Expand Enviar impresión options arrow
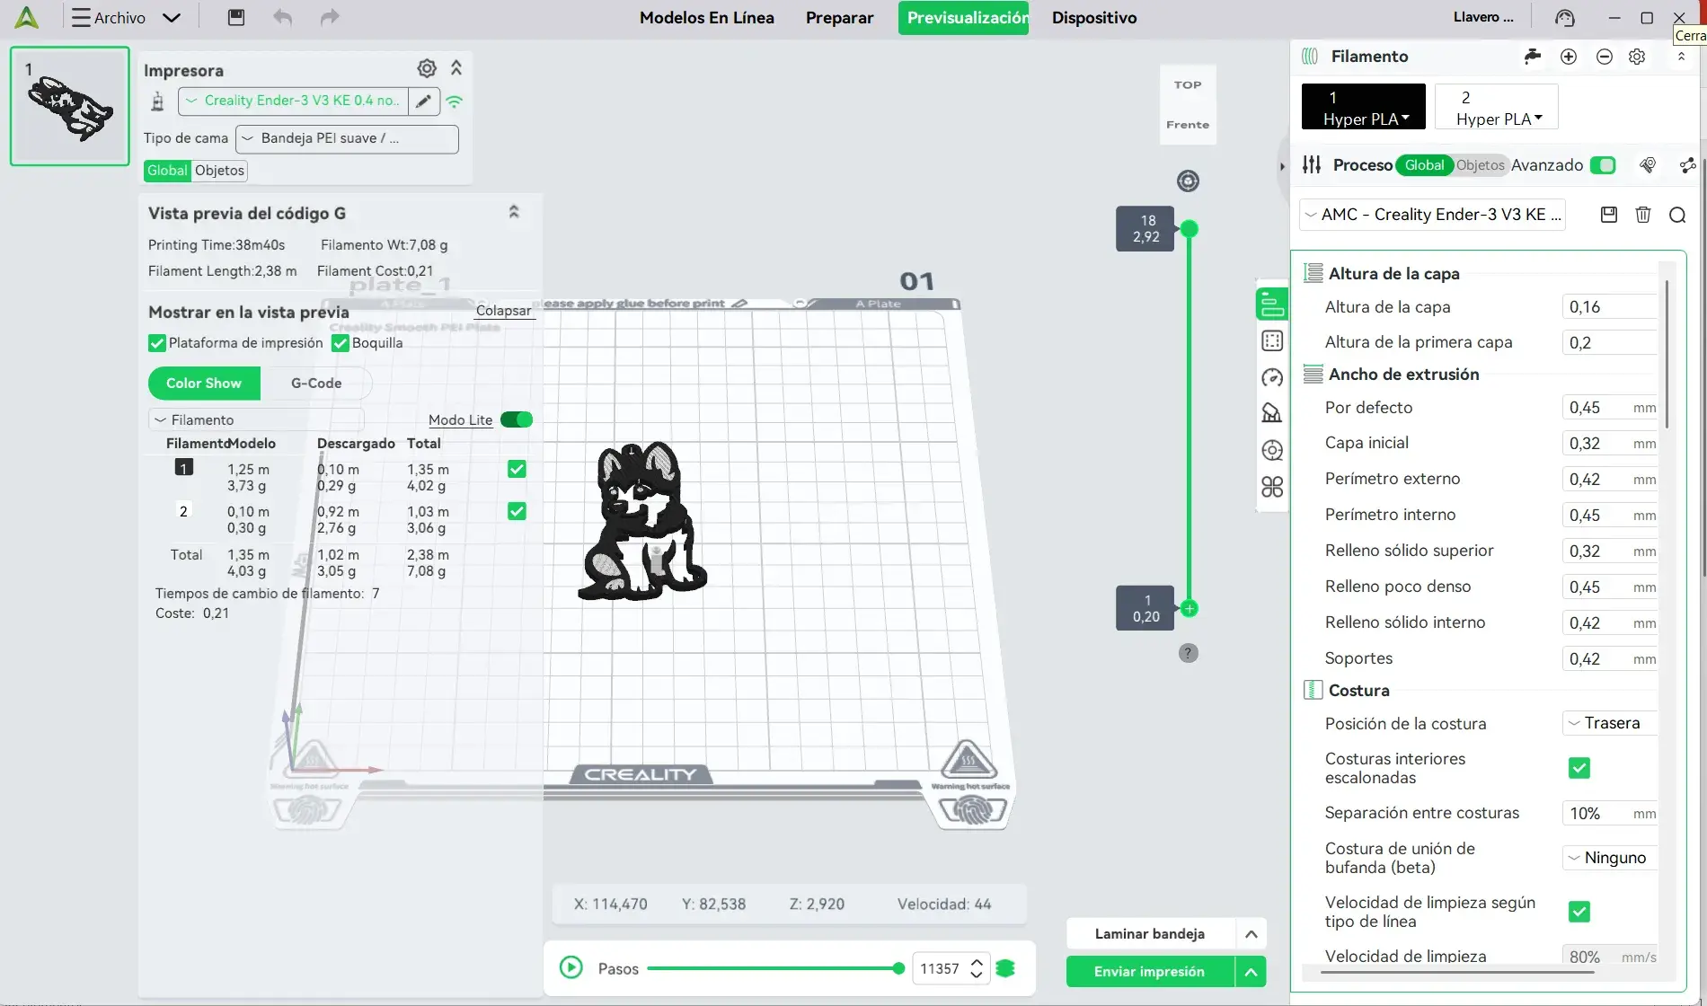 click(x=1252, y=972)
